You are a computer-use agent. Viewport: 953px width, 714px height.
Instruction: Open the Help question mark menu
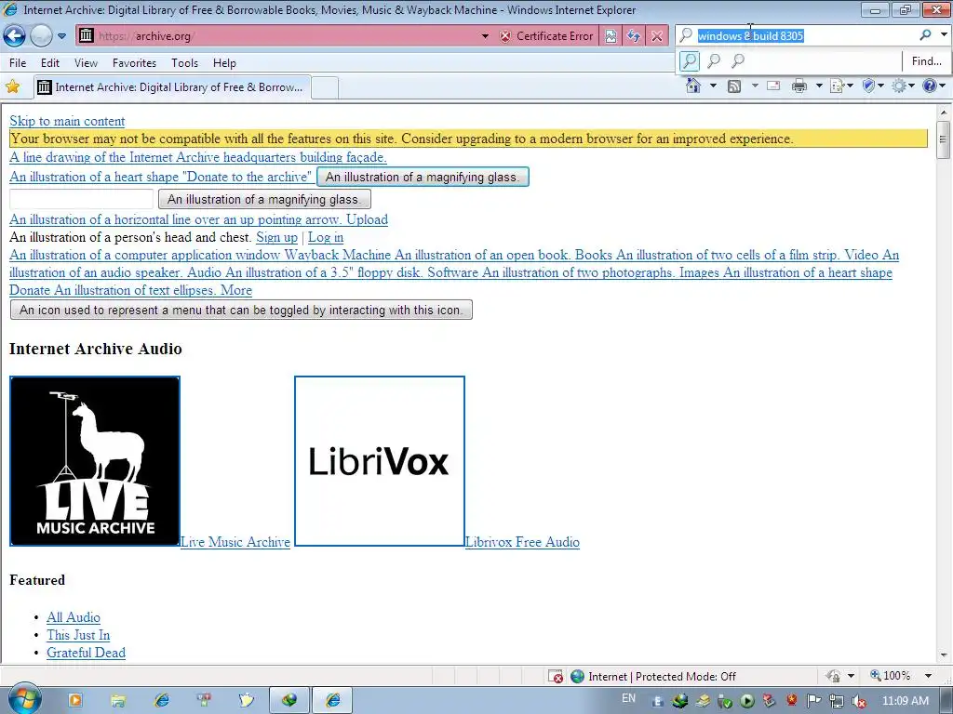(933, 86)
